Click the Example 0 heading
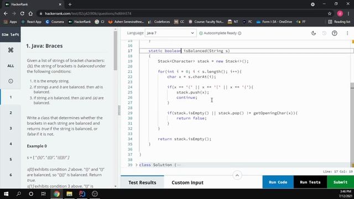 click(37, 146)
